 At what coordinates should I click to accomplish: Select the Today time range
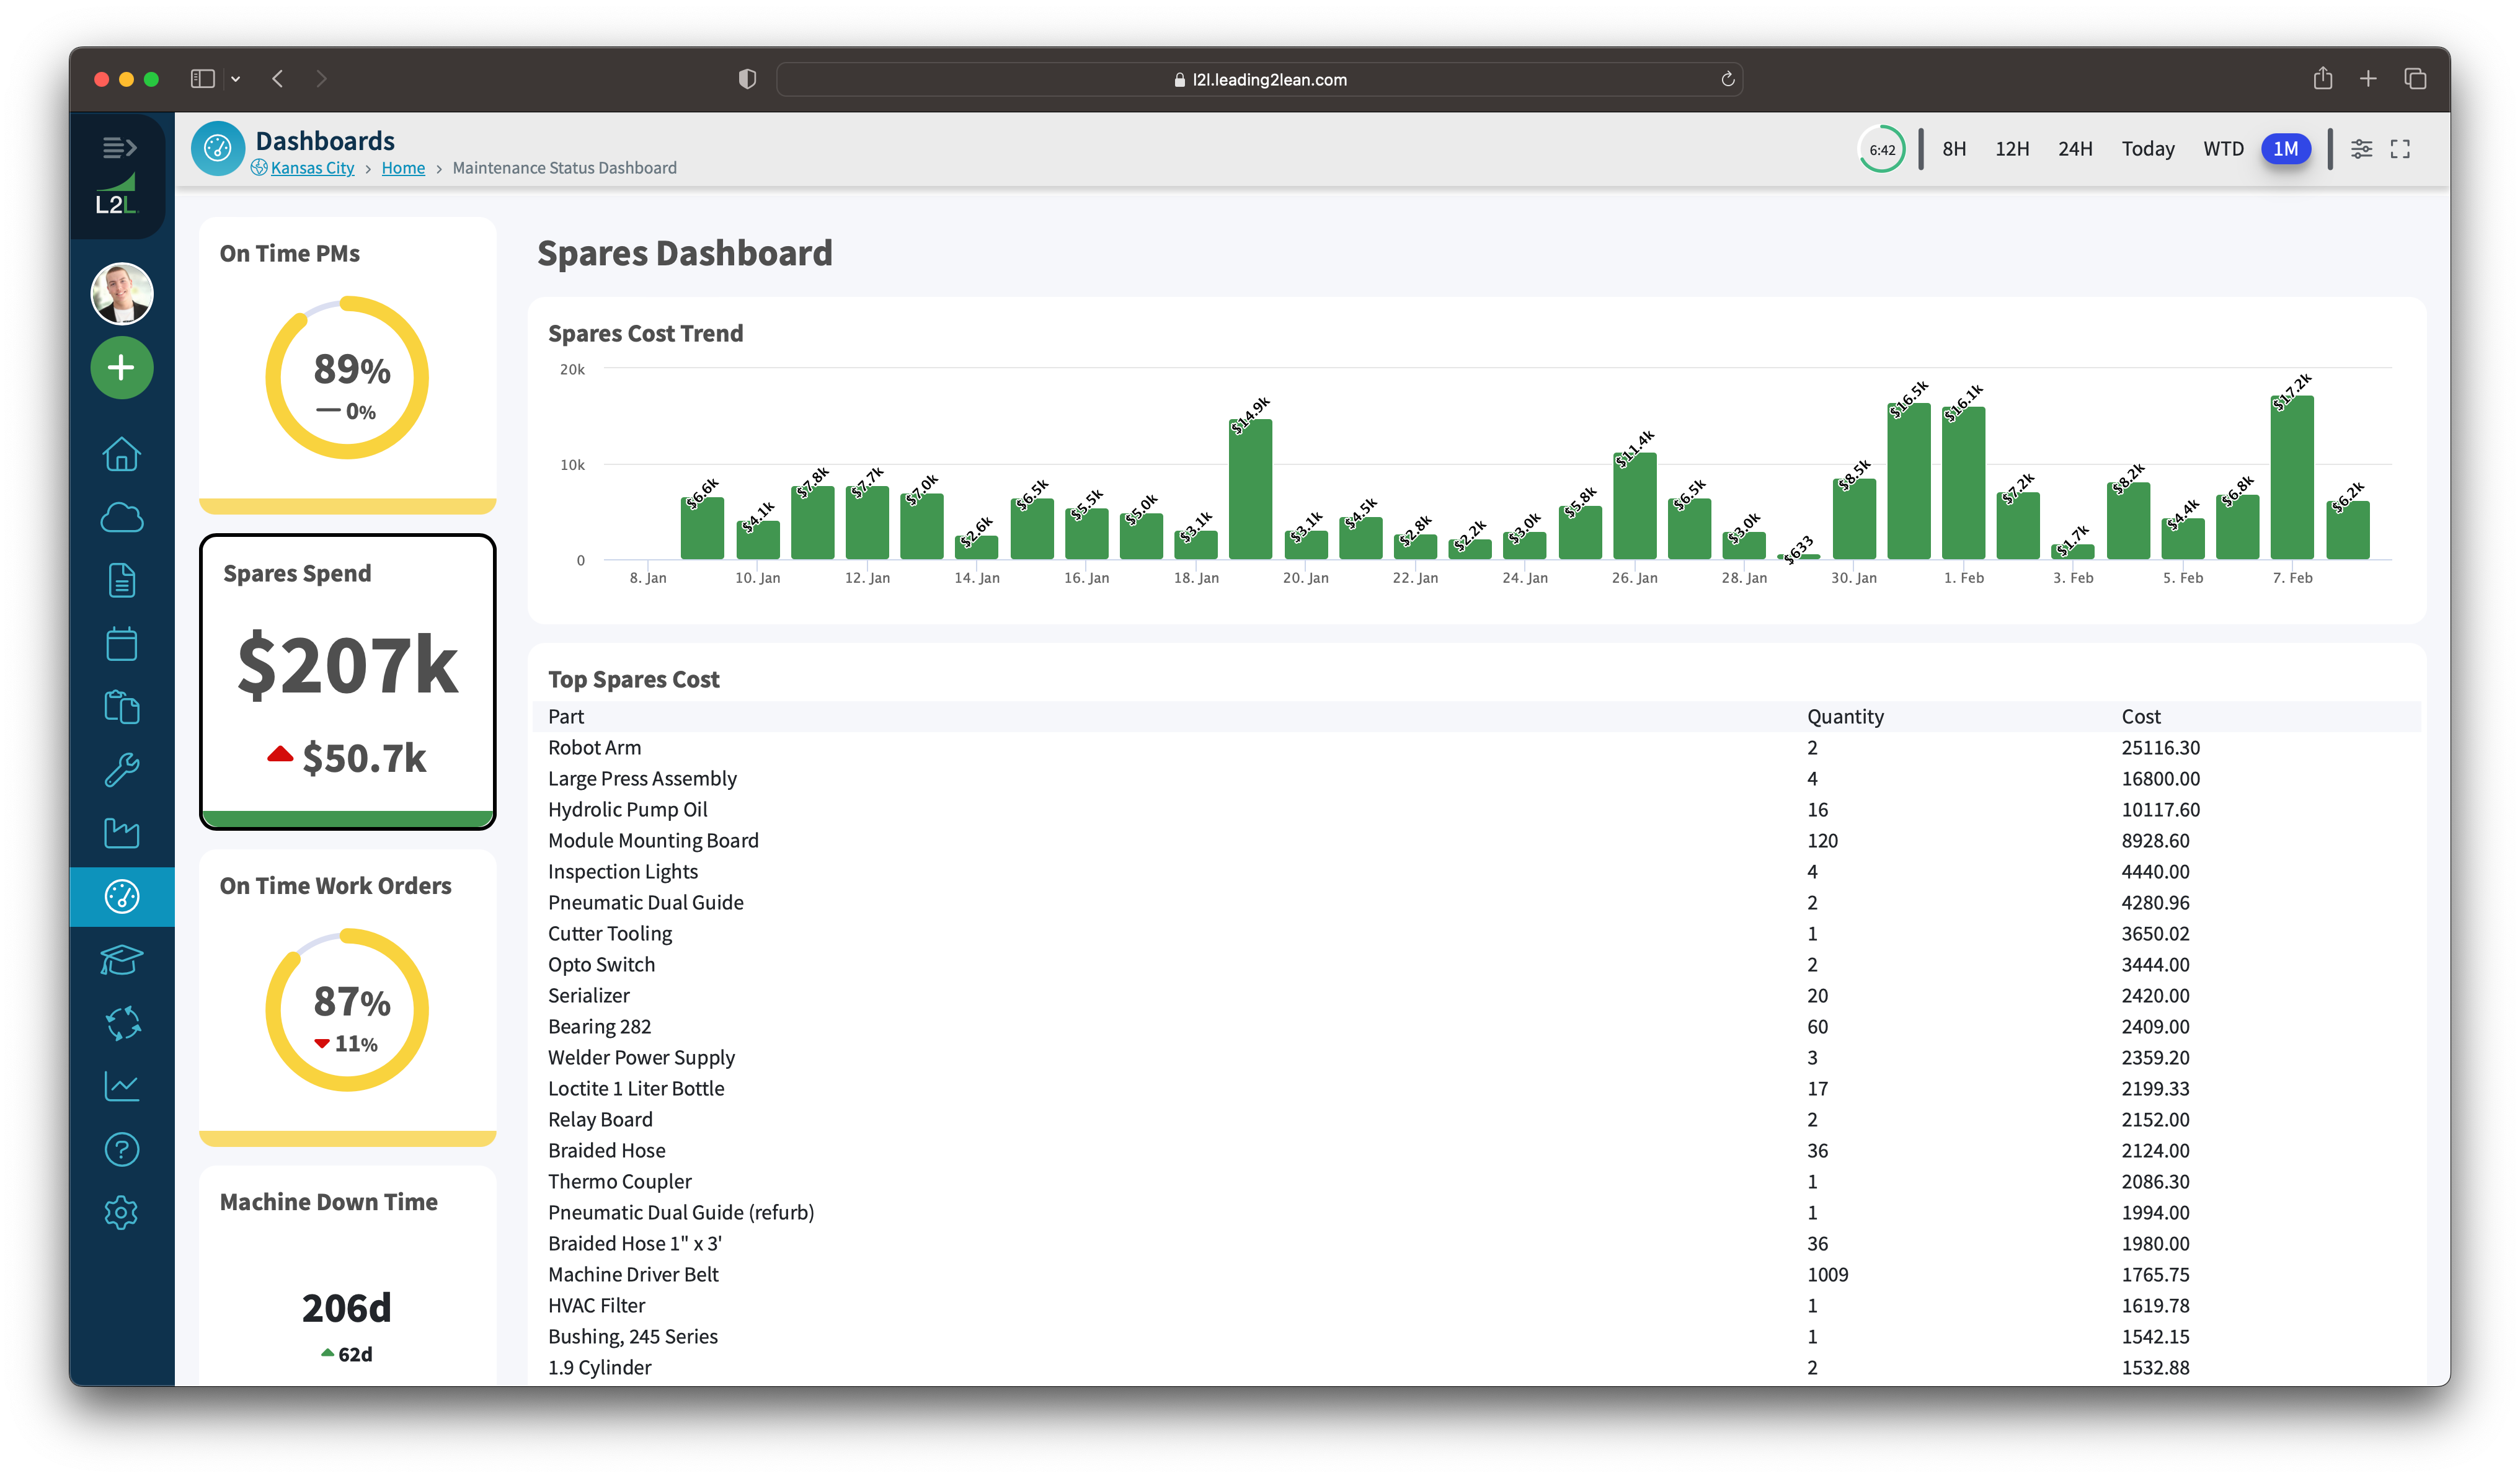[2148, 149]
